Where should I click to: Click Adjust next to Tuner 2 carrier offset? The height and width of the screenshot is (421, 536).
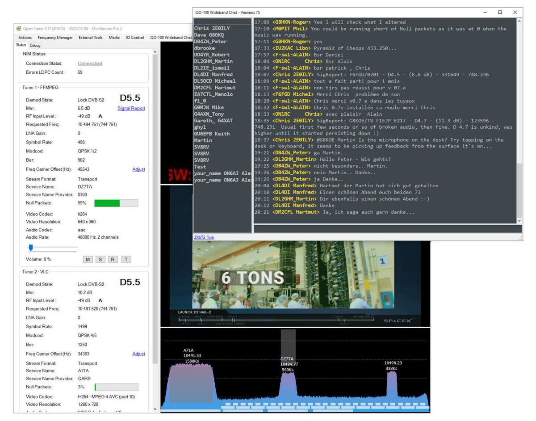138,354
